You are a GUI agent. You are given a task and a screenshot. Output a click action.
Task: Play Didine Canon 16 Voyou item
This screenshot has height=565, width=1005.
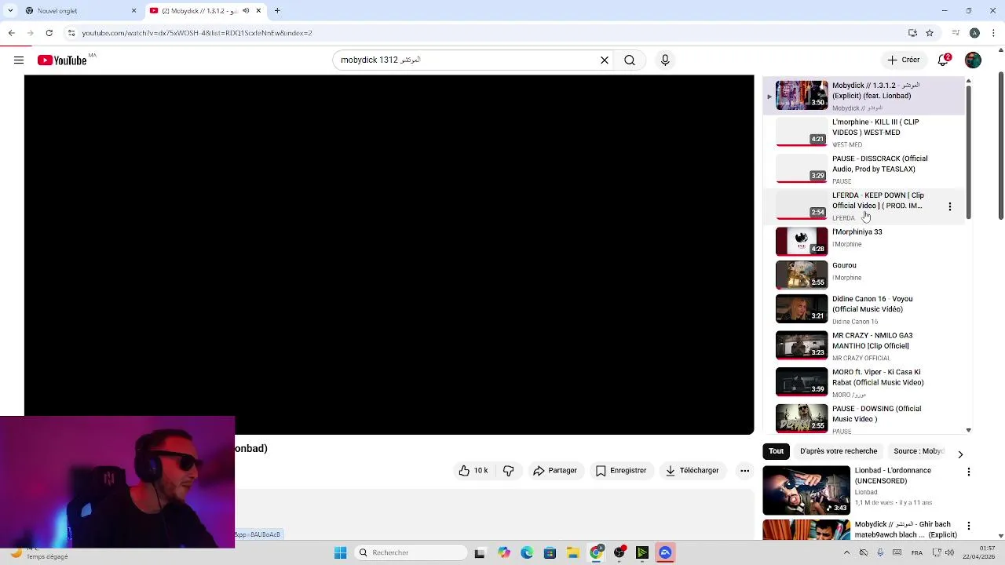[864, 309]
